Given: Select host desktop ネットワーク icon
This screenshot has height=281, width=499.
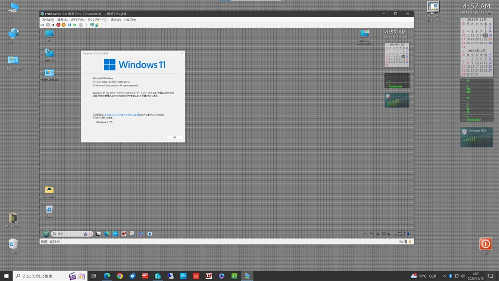Looking at the screenshot, I should pyautogui.click(x=13, y=36).
